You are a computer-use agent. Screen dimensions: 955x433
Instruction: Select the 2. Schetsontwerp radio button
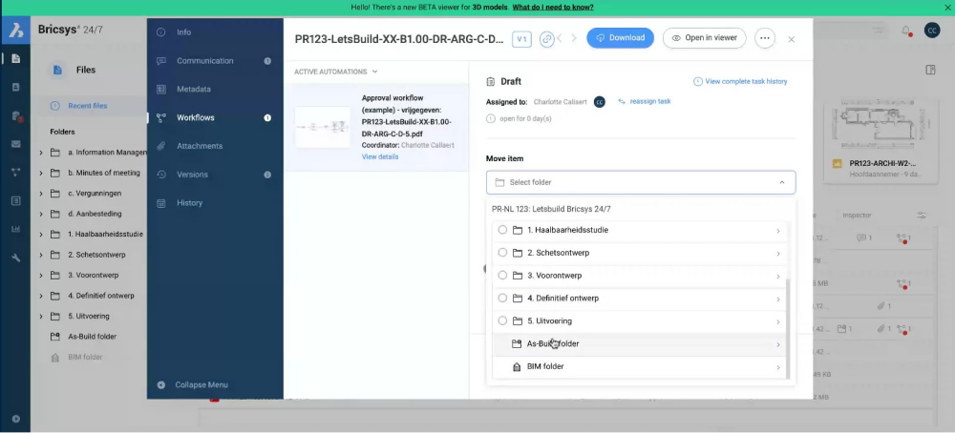pyautogui.click(x=502, y=253)
